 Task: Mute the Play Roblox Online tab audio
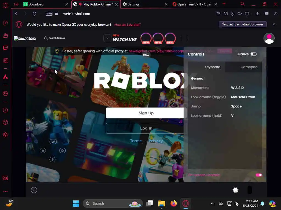click(80, 4)
